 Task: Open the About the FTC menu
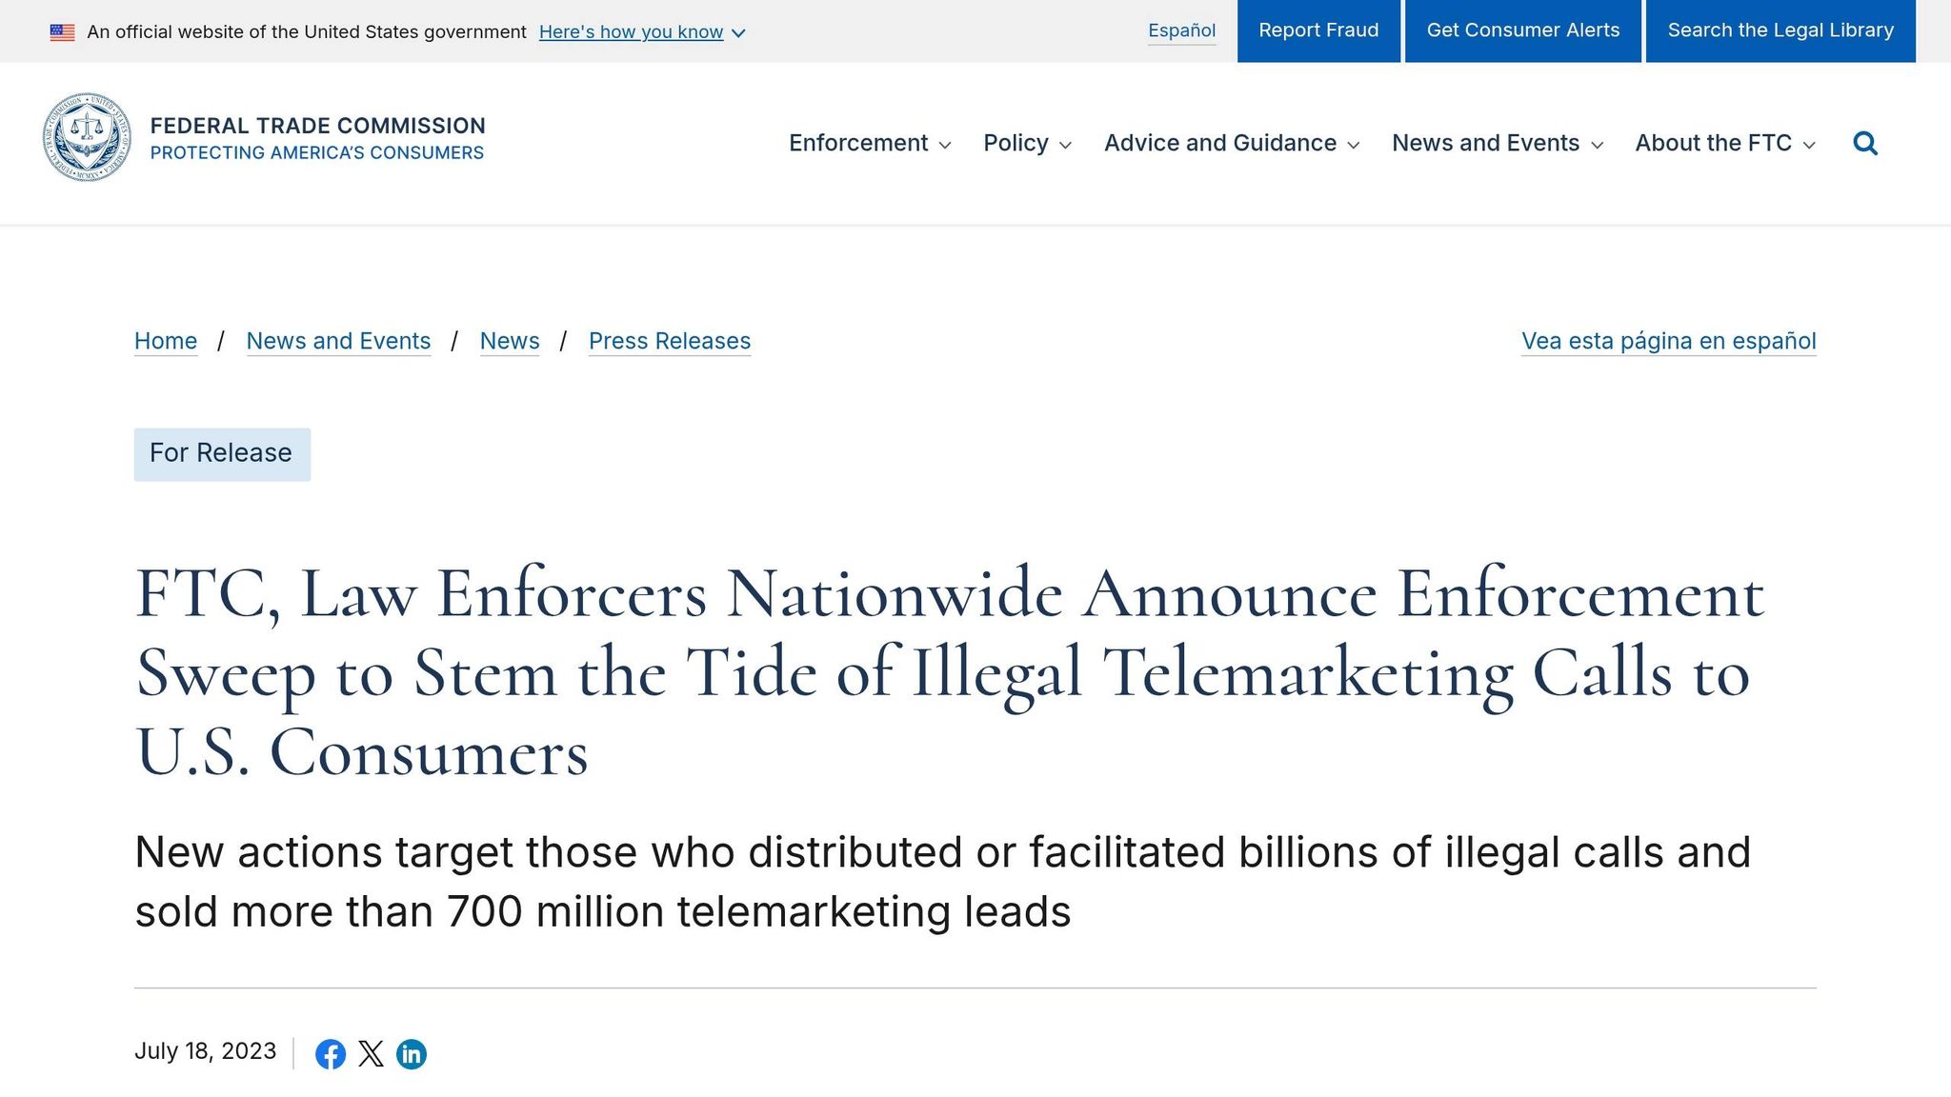click(1724, 144)
